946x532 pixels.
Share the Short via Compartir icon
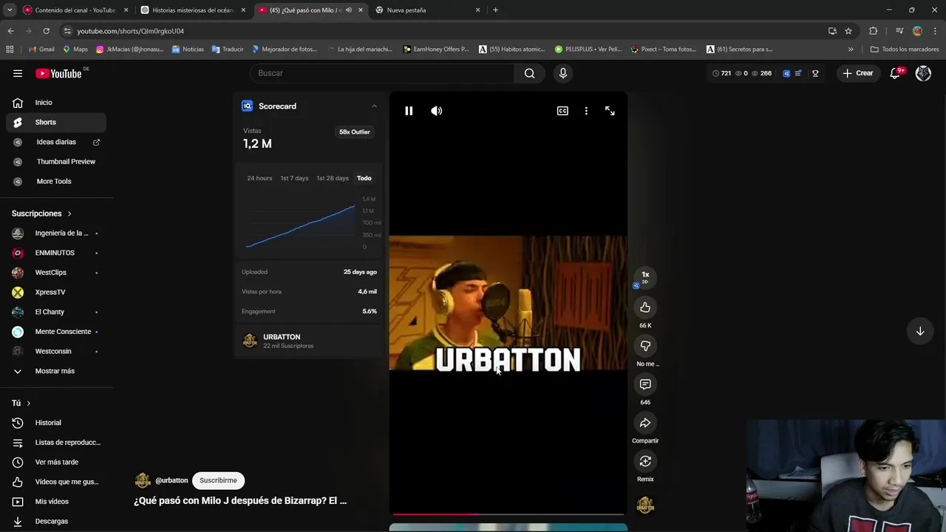pos(645,423)
